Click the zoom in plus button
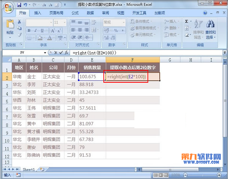 pos(219,175)
